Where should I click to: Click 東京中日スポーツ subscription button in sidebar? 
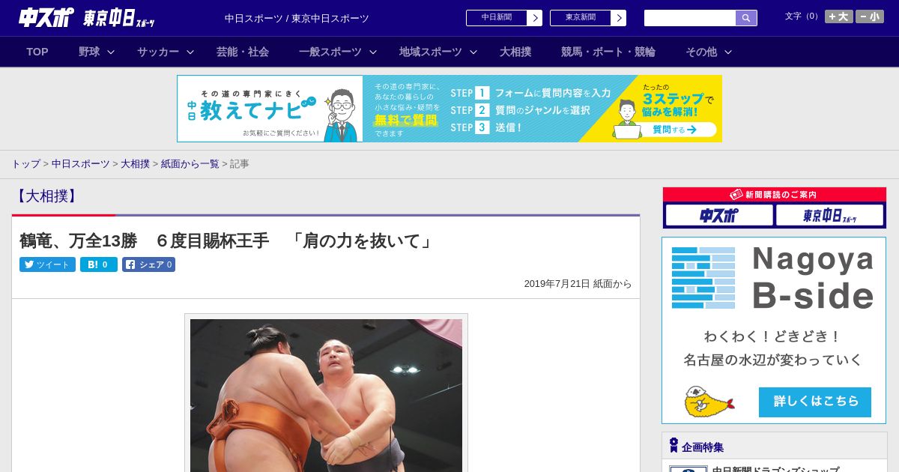pos(829,216)
